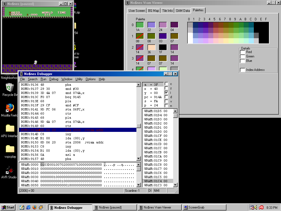Click the Internet Explorer quick launch icon
The image size is (281, 211).
pos(28,207)
